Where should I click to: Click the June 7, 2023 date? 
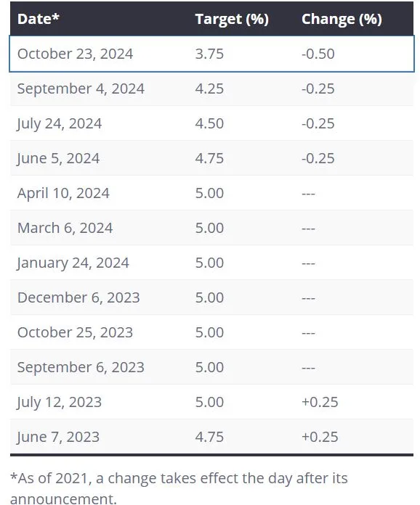point(58,437)
